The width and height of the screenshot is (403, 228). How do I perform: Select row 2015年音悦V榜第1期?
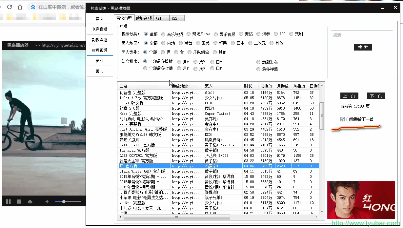click(x=219, y=176)
